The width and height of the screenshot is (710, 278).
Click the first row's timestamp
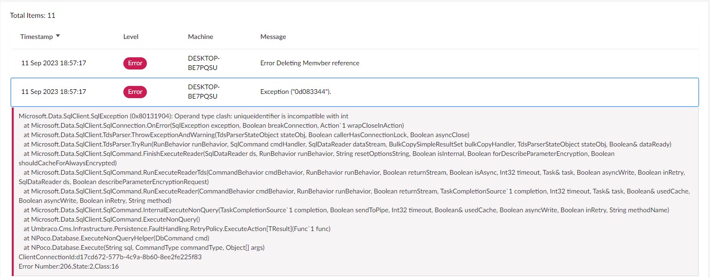(54, 63)
